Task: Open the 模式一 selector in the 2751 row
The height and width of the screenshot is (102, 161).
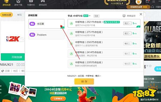Action: coord(127,33)
